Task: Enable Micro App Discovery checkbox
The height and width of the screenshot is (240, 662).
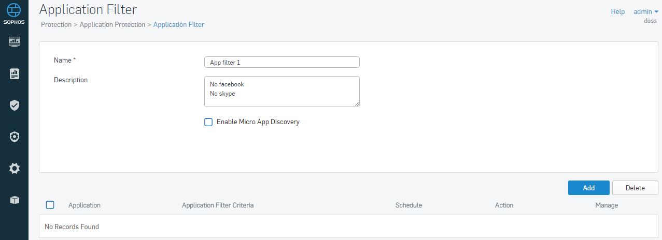Action: pos(208,122)
